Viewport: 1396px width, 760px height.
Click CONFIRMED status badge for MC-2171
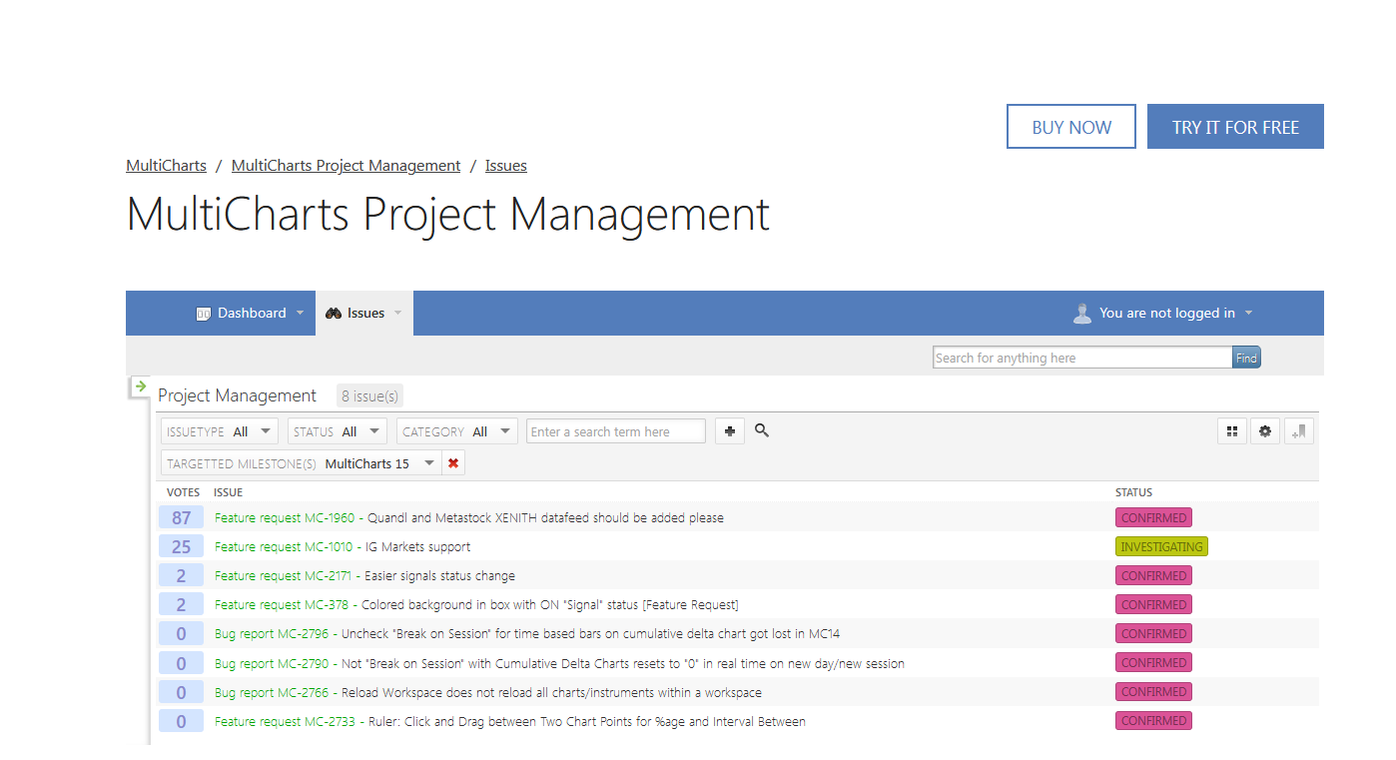tap(1153, 576)
